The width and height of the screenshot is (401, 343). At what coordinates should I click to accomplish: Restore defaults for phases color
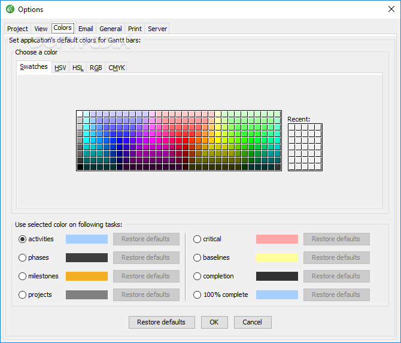[x=146, y=257]
